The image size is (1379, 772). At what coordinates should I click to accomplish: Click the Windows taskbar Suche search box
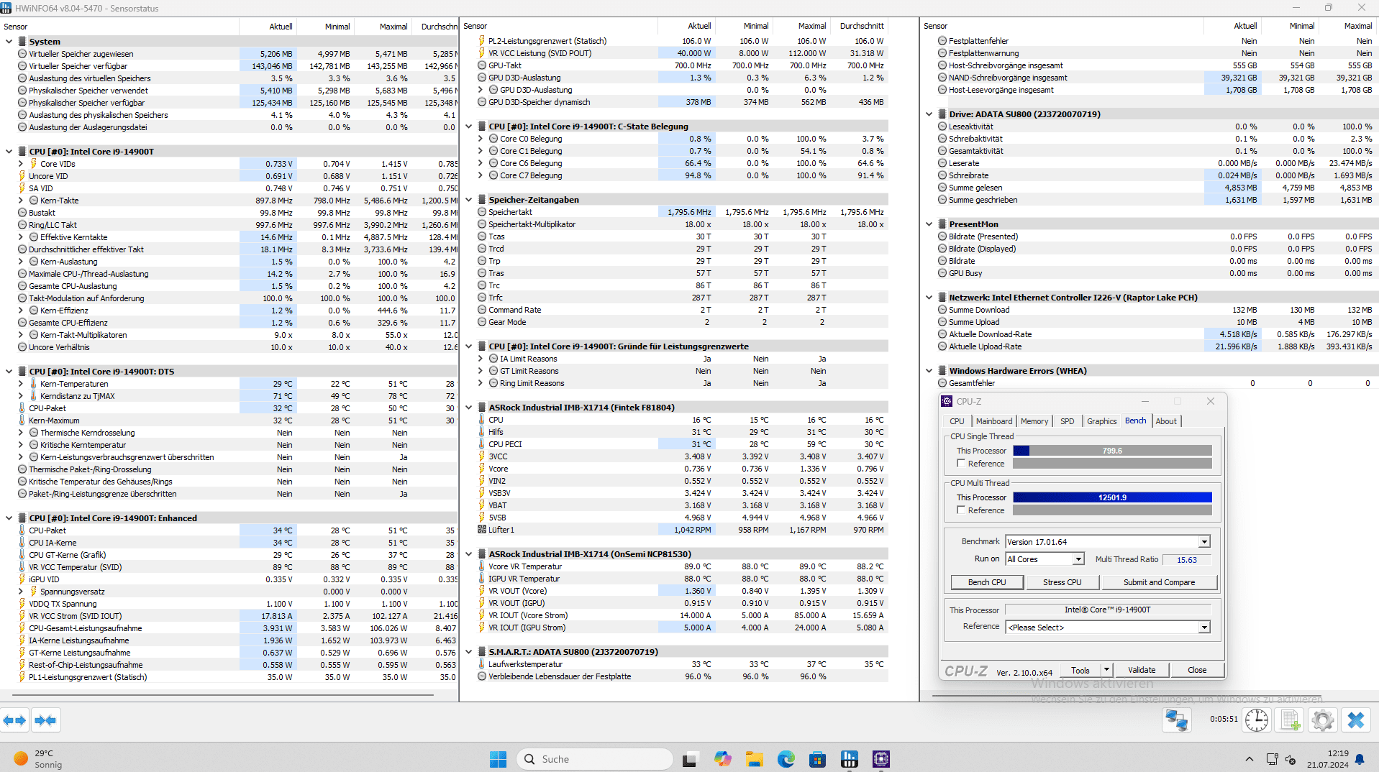click(x=594, y=759)
